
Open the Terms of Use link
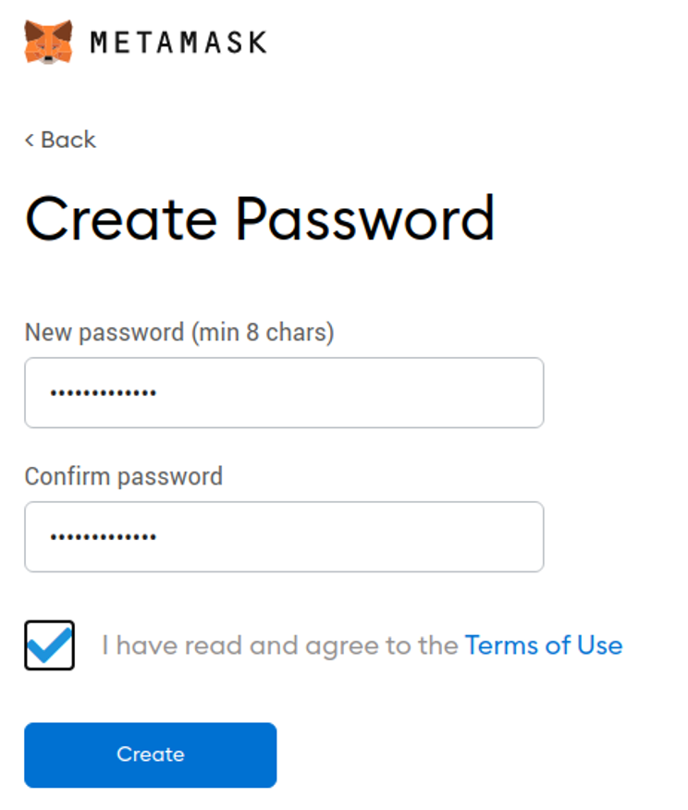pos(544,644)
